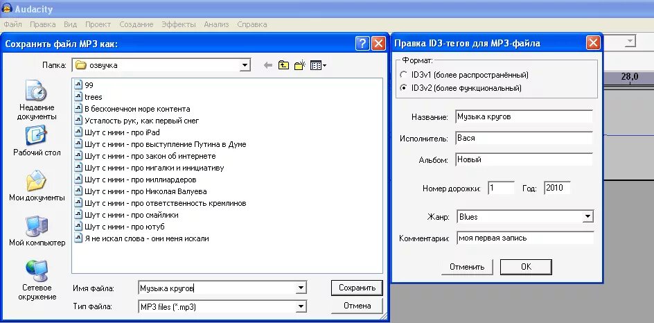Expand the Тип файла dropdown
The width and height of the screenshot is (654, 323).
pyautogui.click(x=301, y=307)
